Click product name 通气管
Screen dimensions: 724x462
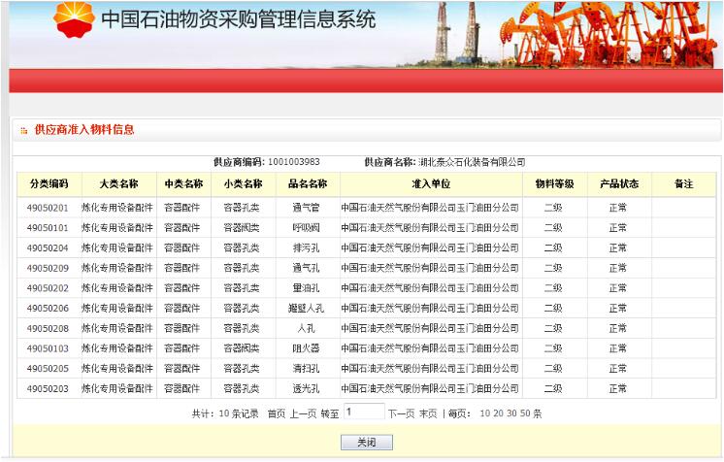[x=306, y=208]
